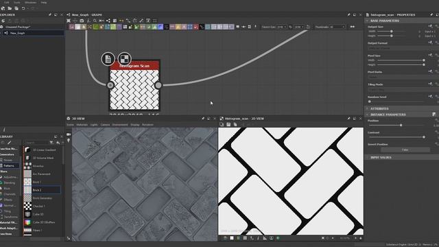Select the Histogram Scan node thumbnail
This screenshot has height=247, width=439.
[x=134, y=90]
